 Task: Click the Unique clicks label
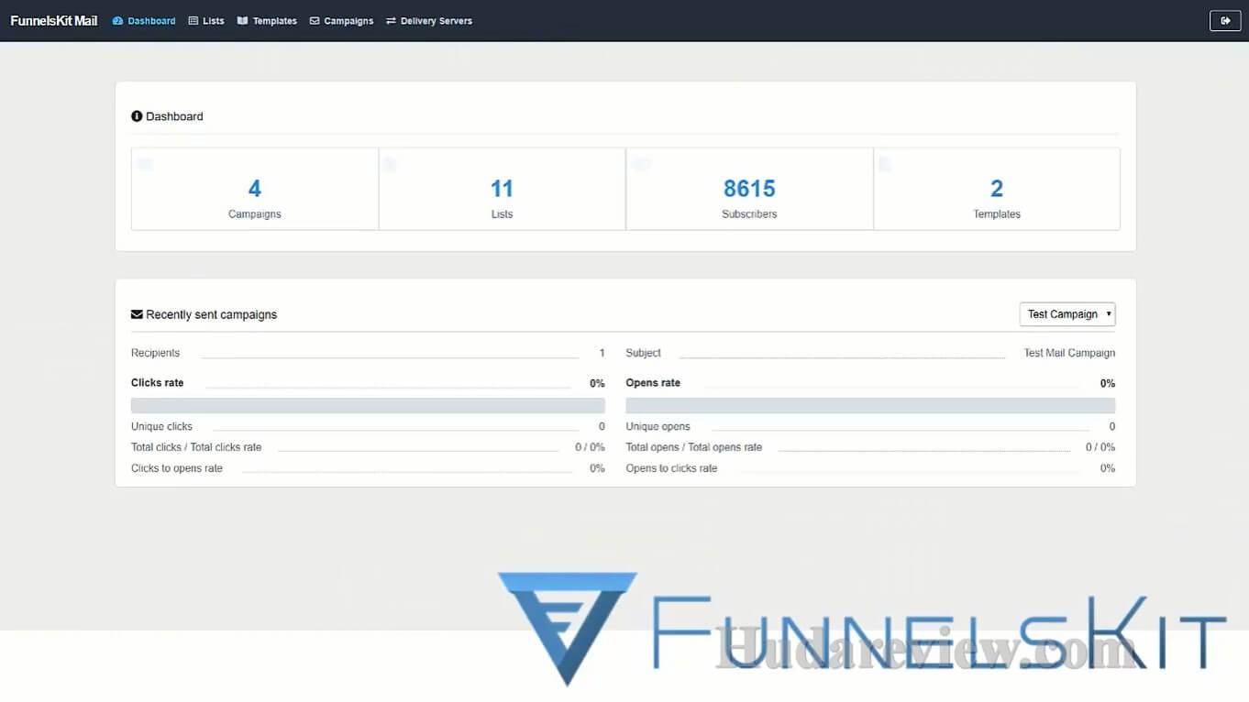(x=161, y=426)
